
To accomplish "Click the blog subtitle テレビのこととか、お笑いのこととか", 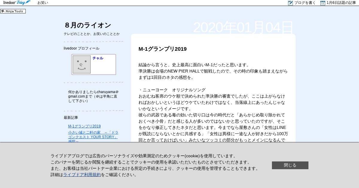I will point(92,34).
